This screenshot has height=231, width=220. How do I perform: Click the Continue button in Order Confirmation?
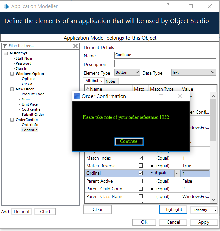point(129,141)
